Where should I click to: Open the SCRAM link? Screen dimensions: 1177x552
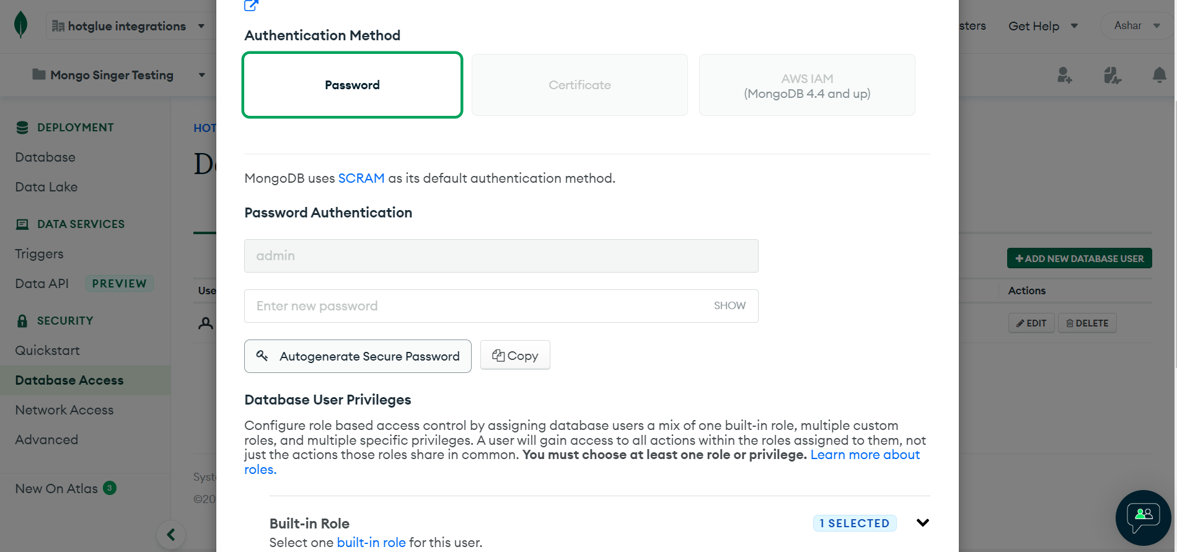361,178
